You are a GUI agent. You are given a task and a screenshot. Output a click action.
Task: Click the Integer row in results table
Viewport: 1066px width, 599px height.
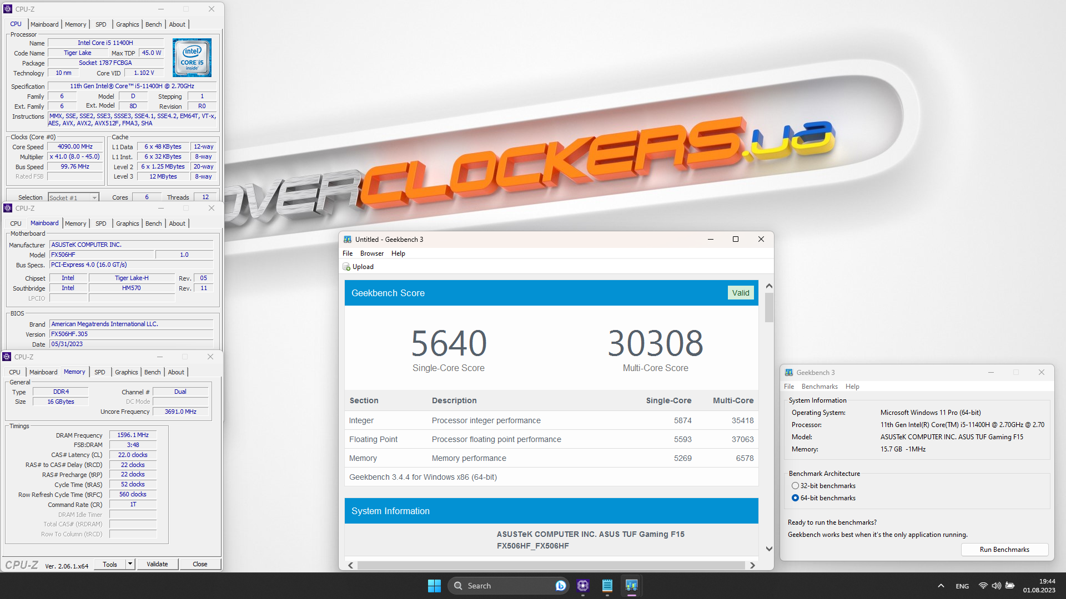tap(551, 420)
